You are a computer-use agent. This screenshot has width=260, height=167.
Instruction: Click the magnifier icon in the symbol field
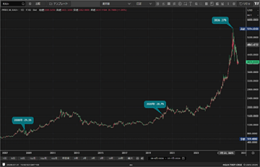(23, 3)
